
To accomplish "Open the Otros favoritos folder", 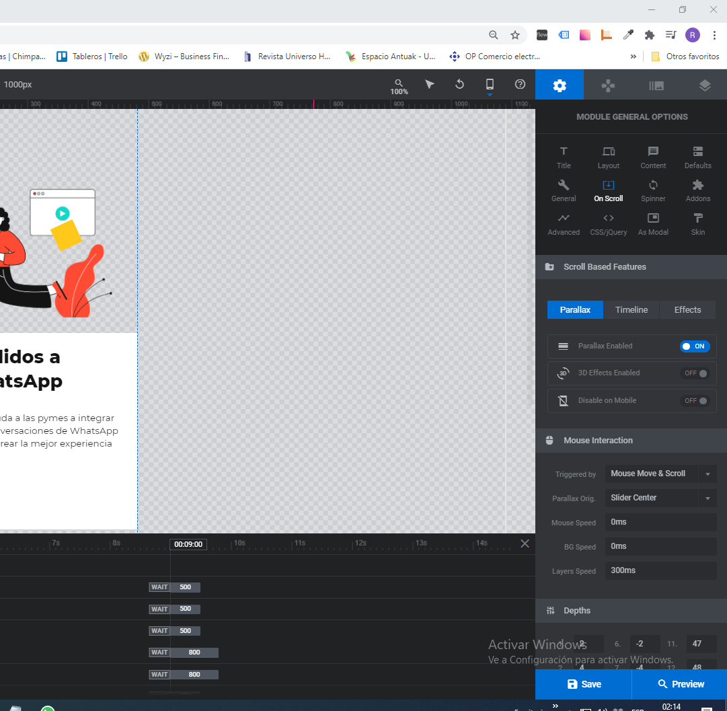I will pyautogui.click(x=685, y=57).
